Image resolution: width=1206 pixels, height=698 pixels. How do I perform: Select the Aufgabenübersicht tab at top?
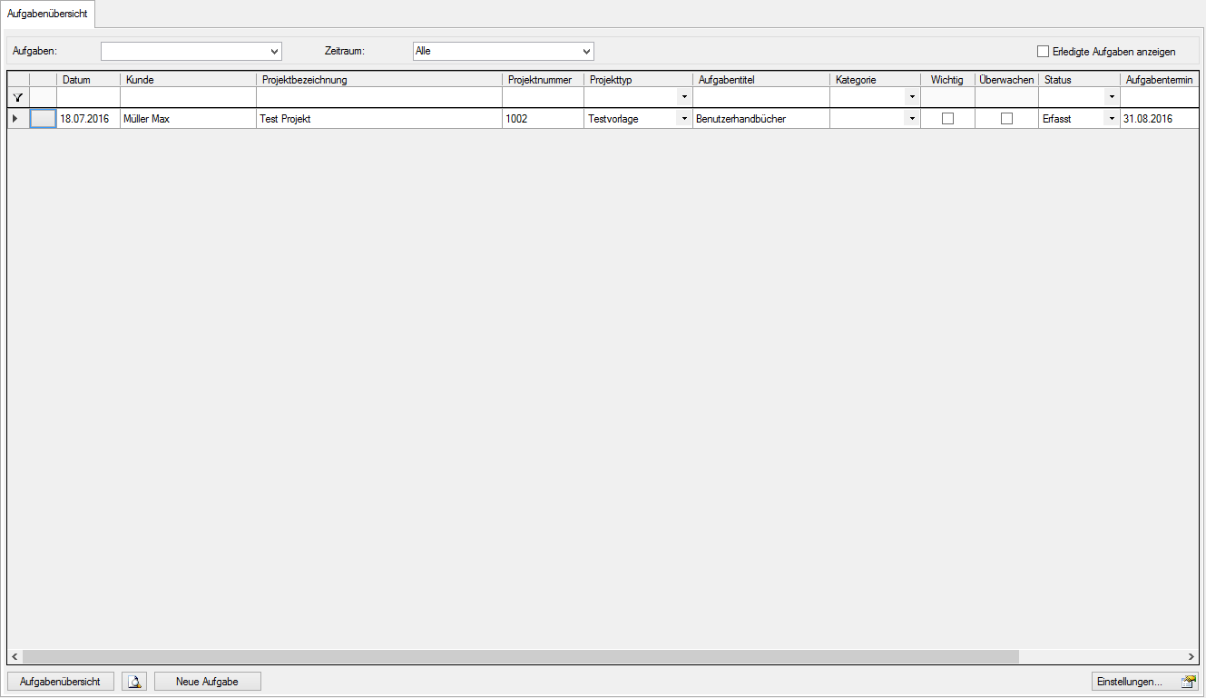tap(47, 14)
